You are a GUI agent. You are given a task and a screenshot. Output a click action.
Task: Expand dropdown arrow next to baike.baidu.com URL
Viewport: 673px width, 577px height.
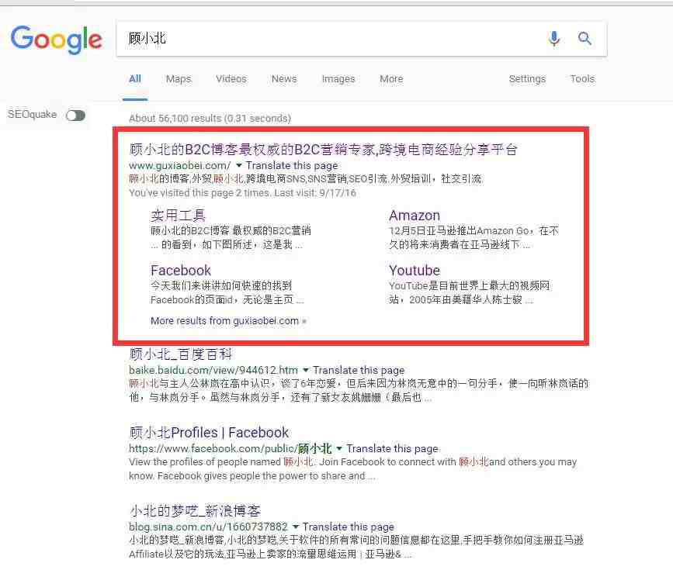[306, 370]
